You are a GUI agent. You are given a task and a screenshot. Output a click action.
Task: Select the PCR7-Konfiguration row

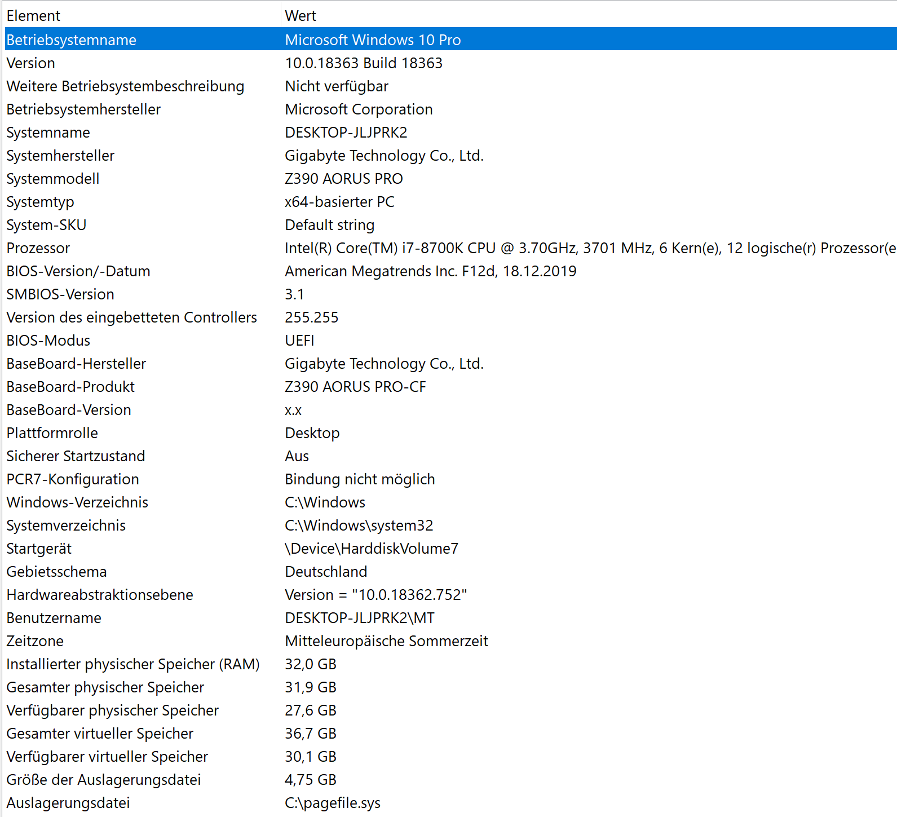tap(450, 479)
